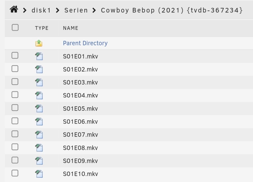Click the file icon beside S01E07.mkv

tap(39, 135)
